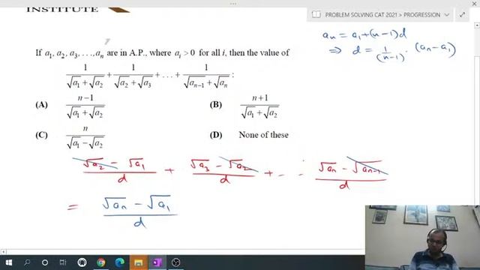Launch Cortana circle icon on taskbar

tap(45, 262)
